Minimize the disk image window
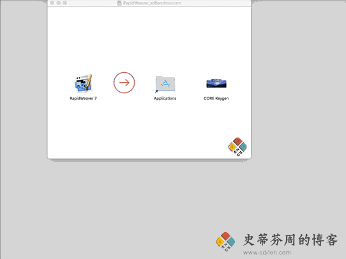346x259 pixels. [59, 3]
